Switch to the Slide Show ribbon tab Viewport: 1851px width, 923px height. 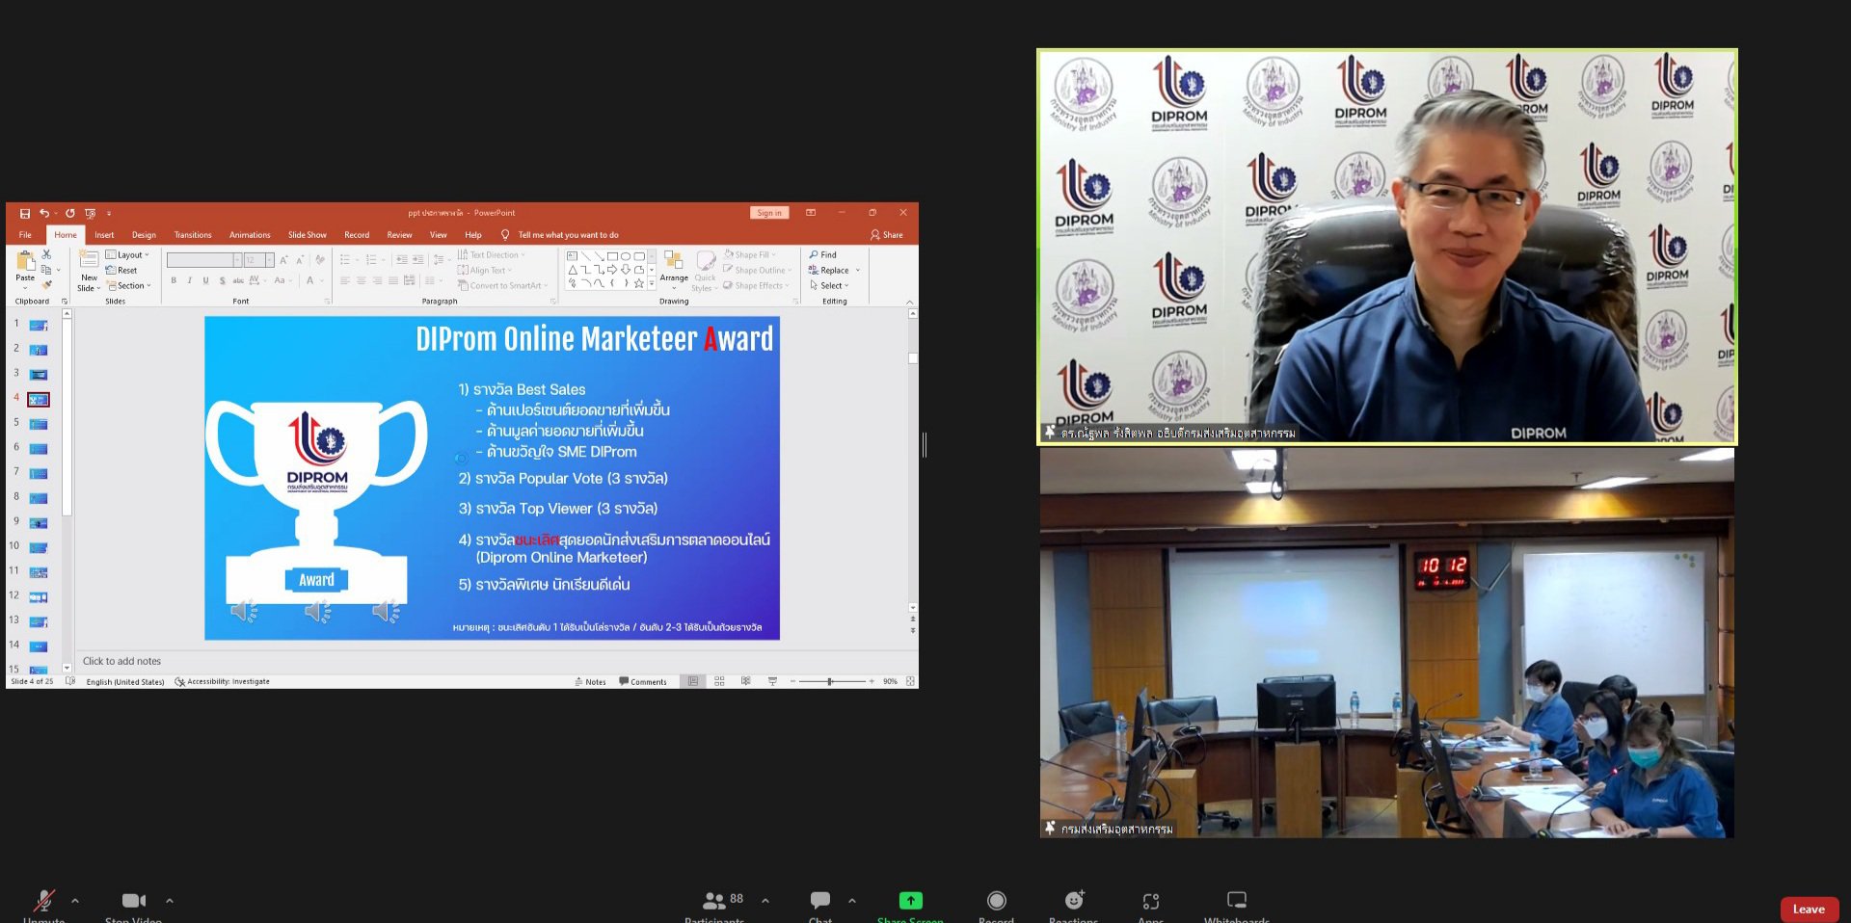click(307, 235)
